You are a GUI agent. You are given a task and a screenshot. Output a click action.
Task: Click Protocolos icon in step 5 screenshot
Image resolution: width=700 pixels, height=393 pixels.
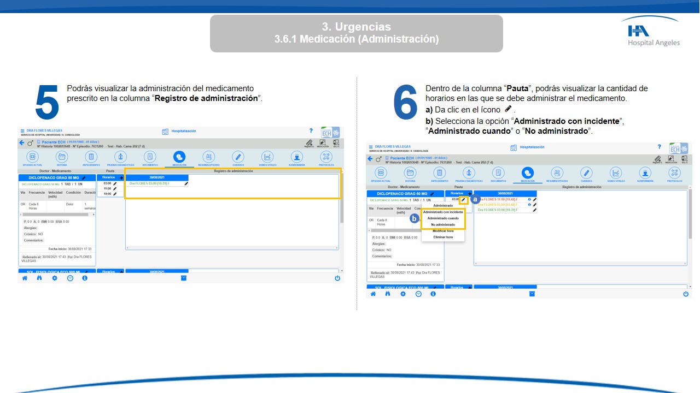(326, 158)
